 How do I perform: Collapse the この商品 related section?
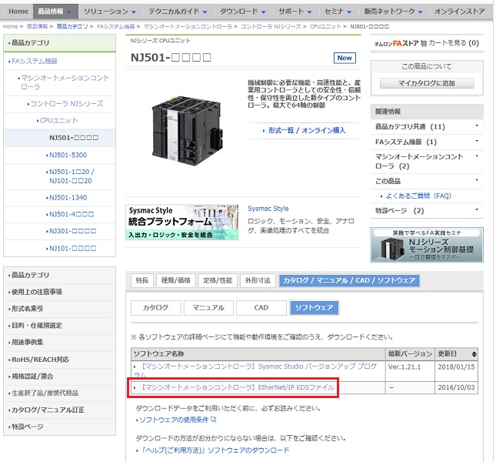tap(427, 181)
